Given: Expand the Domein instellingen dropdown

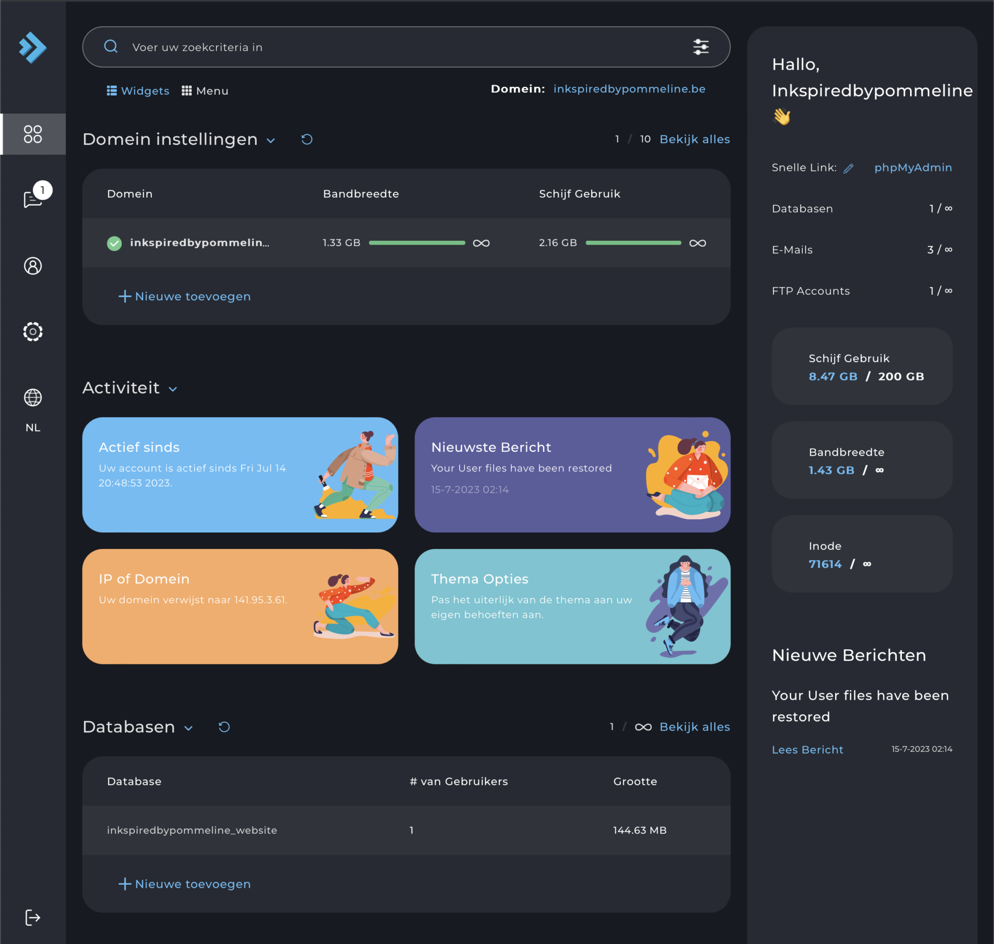Looking at the screenshot, I should tap(271, 140).
